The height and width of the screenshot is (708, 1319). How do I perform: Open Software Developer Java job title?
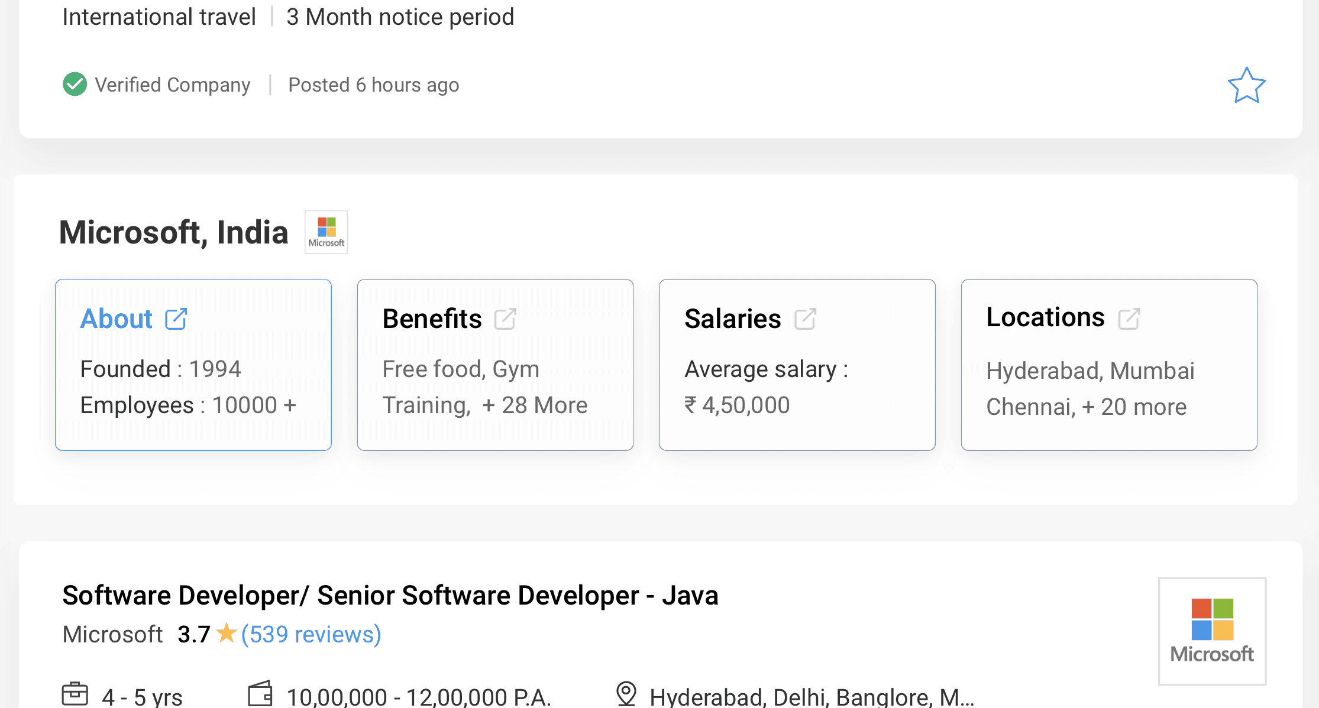pos(390,595)
